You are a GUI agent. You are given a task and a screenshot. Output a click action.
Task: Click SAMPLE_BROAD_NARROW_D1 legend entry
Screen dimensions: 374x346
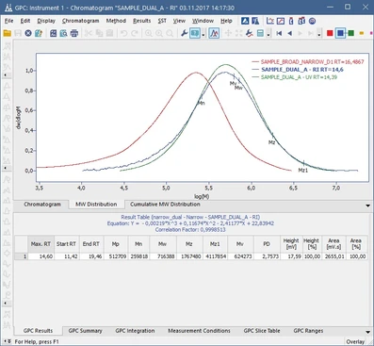coord(308,62)
